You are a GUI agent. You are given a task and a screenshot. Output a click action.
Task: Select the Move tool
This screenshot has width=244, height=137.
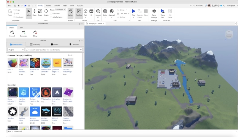point(34,13)
